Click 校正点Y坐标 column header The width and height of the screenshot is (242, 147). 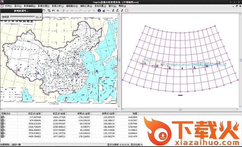[54, 114]
